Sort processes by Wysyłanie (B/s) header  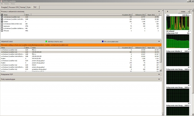127,15
